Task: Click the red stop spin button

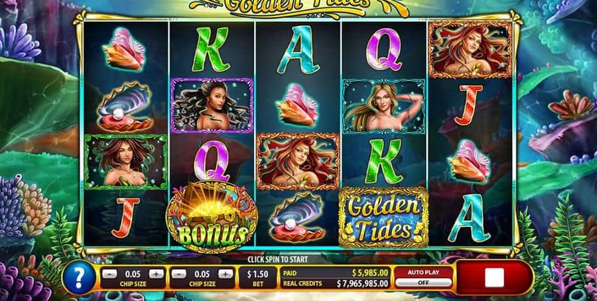Action: pos(494,277)
